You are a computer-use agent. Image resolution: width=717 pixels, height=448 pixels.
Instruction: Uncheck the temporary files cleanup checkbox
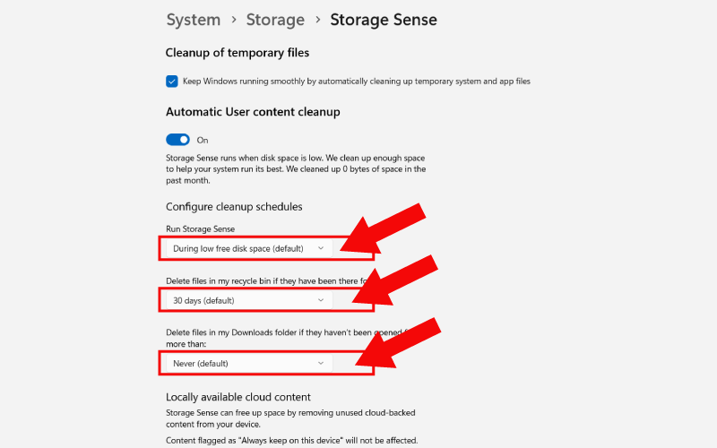[x=172, y=81]
